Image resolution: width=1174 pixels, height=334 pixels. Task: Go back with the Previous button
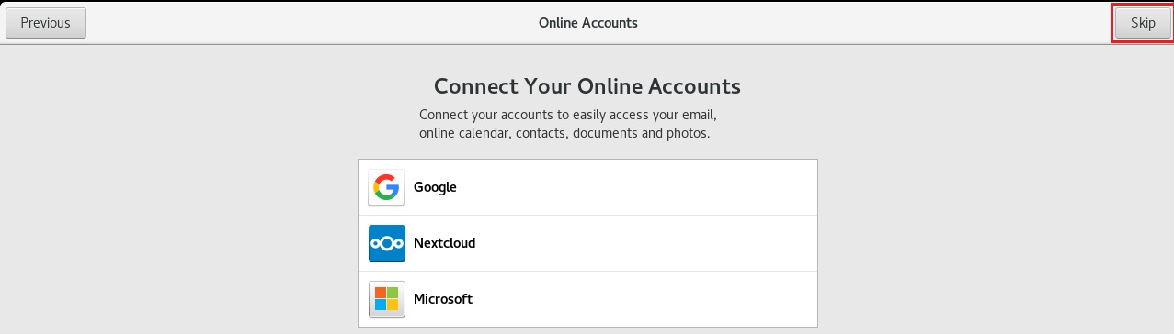[46, 23]
